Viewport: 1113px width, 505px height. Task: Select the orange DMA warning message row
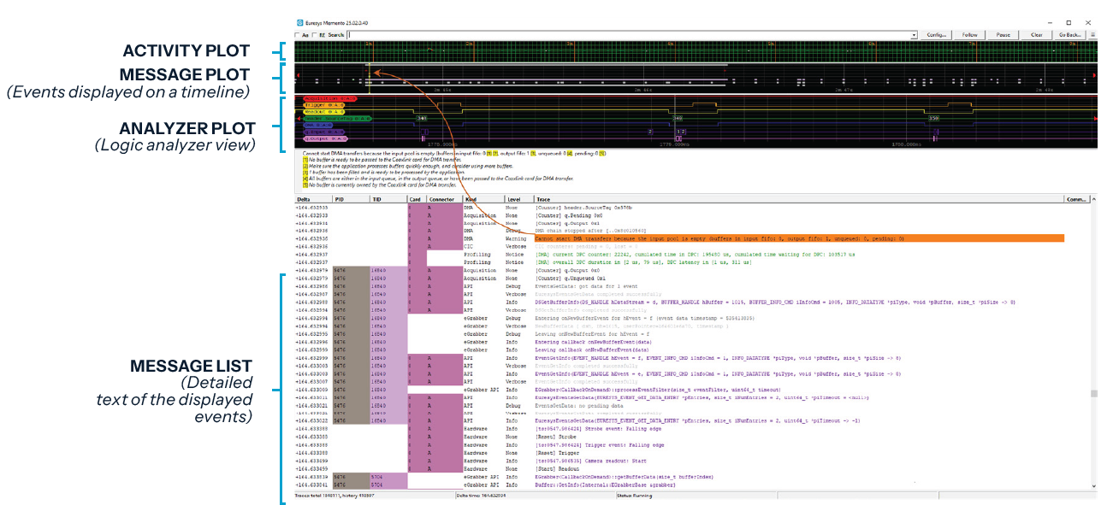(x=796, y=238)
